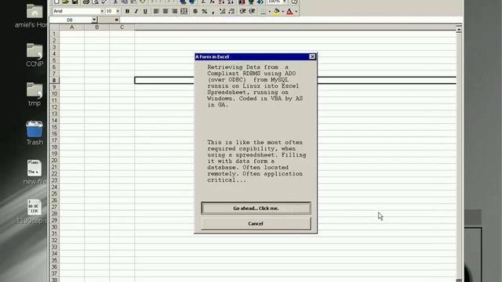Image resolution: width=502 pixels, height=282 pixels.
Task: Click the Open folder icon in the toolbar
Action: point(65,2)
